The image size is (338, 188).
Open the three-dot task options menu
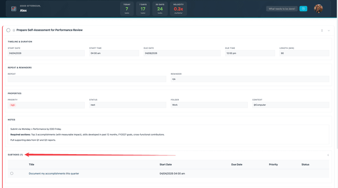point(322,30)
